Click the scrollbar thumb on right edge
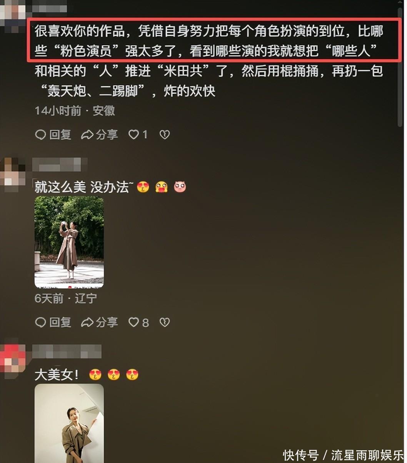Image resolution: width=407 pixels, height=463 pixels. (400, 65)
